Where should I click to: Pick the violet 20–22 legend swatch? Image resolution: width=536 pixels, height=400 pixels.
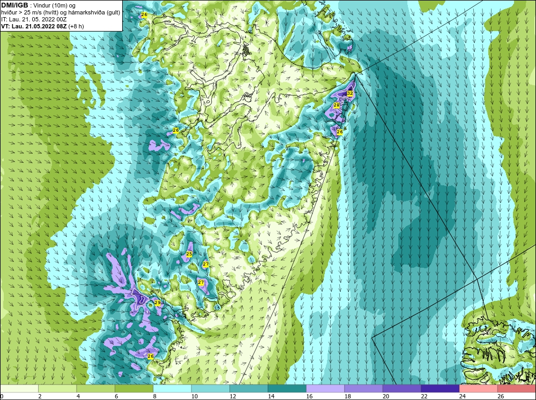click(x=402, y=389)
